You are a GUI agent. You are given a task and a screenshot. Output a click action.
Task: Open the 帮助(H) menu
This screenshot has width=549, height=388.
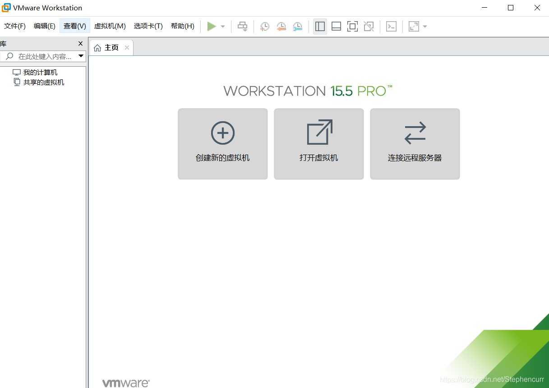click(x=182, y=26)
